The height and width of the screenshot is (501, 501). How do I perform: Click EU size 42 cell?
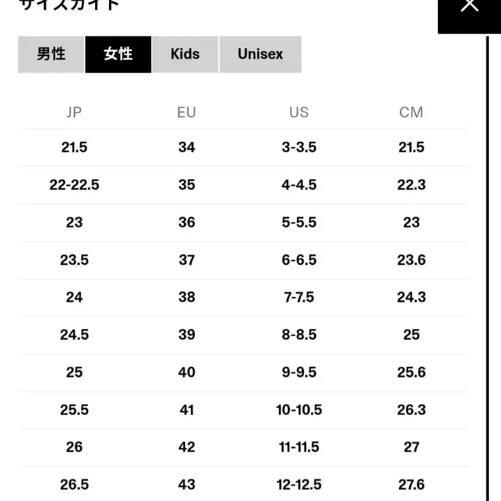point(187,447)
